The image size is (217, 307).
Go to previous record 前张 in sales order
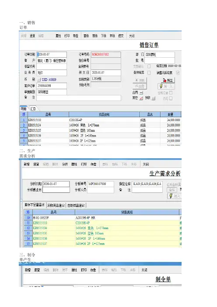point(95,36)
